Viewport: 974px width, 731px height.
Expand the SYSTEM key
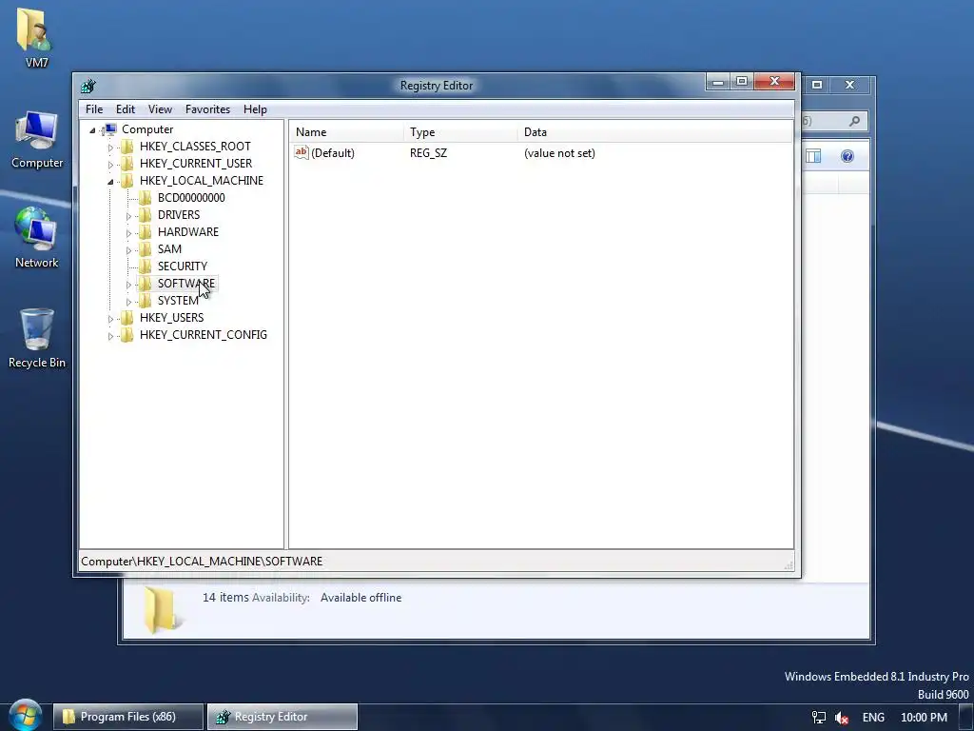click(x=128, y=302)
